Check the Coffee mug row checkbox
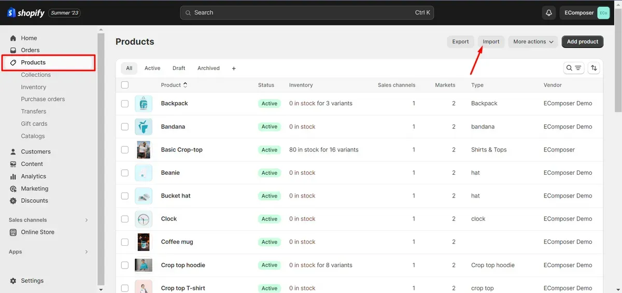This screenshot has width=622, height=293. click(125, 242)
